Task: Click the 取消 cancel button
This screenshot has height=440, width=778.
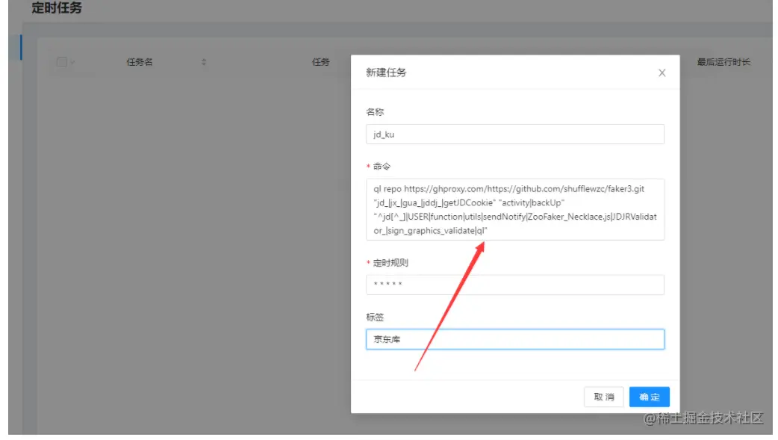Action: tap(604, 397)
